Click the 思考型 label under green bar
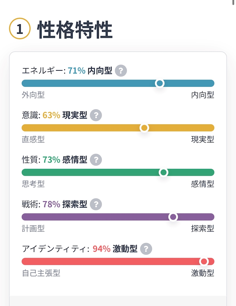Screen dimensions: 236x306 [33, 184]
